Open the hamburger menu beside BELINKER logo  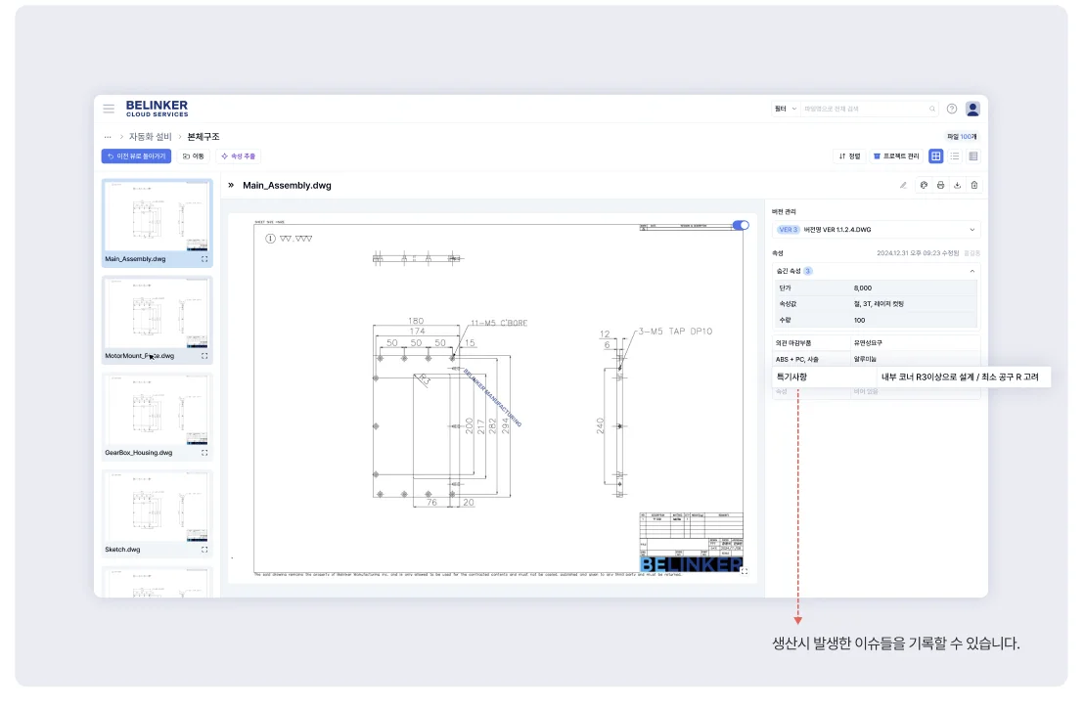tap(109, 109)
